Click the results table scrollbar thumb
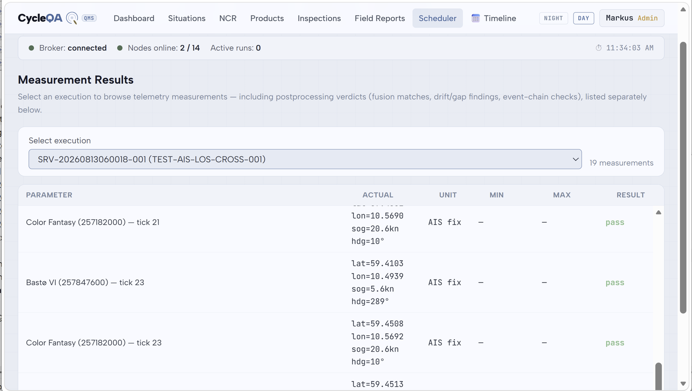The width and height of the screenshot is (692, 391). coord(658,376)
